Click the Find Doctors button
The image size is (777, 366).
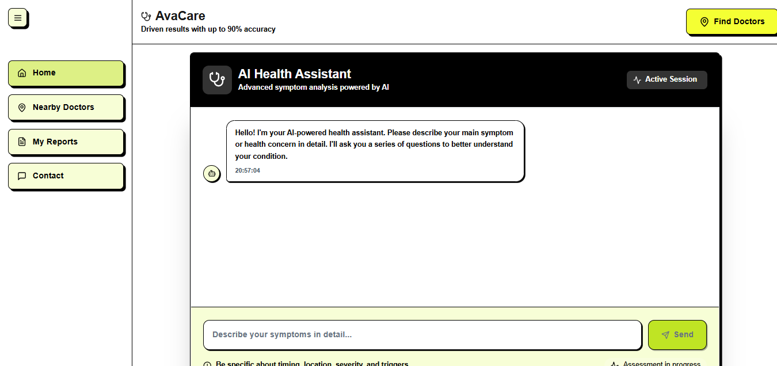[x=732, y=22]
